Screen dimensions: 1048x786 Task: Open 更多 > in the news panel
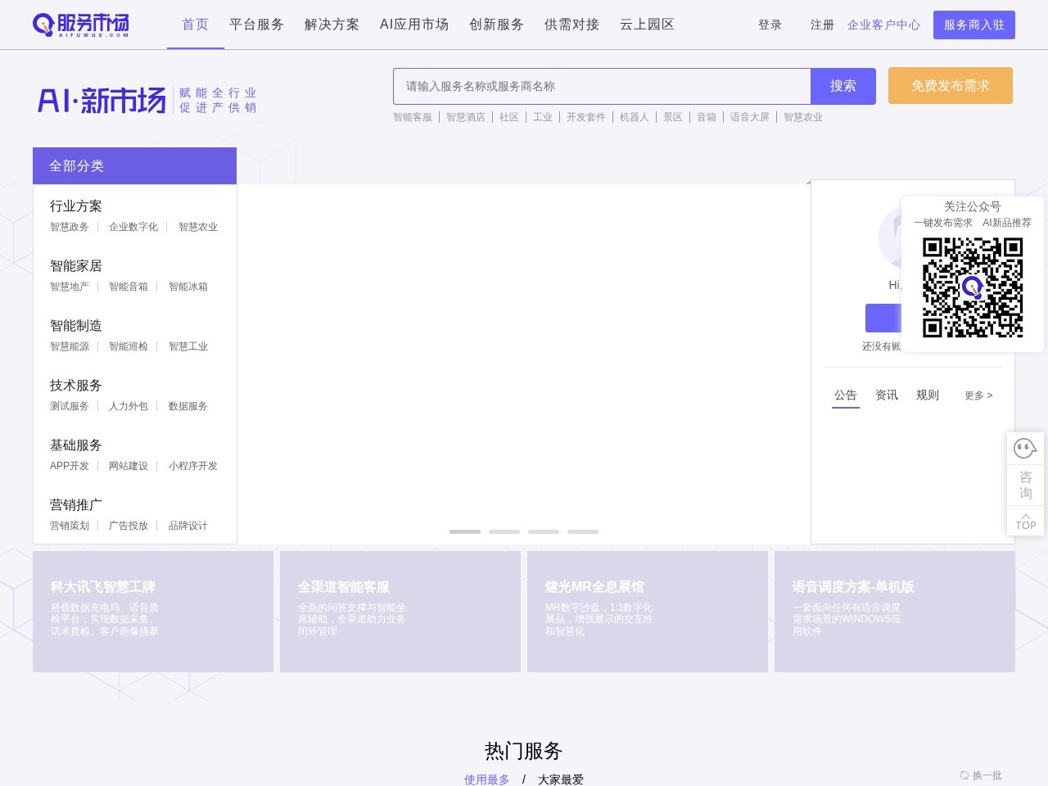coord(978,395)
